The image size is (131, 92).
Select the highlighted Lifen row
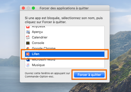pos(65,54)
